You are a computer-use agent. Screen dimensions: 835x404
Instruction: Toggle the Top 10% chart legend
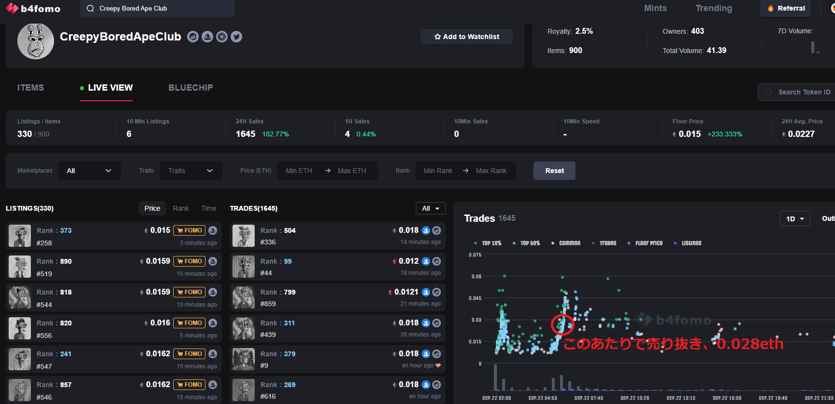[488, 243]
